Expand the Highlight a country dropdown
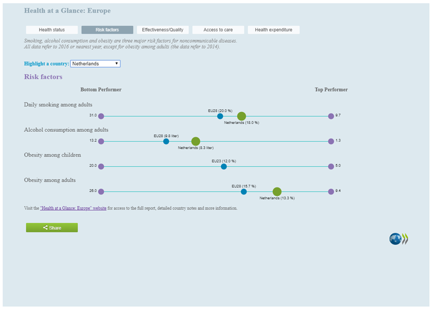Image resolution: width=435 pixels, height=313 pixels. [95, 64]
